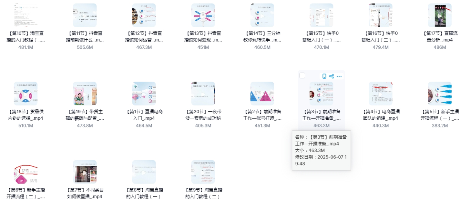
Task: Open the 第3节 前期准备工作 video thumbnail
Action: (x=321, y=94)
